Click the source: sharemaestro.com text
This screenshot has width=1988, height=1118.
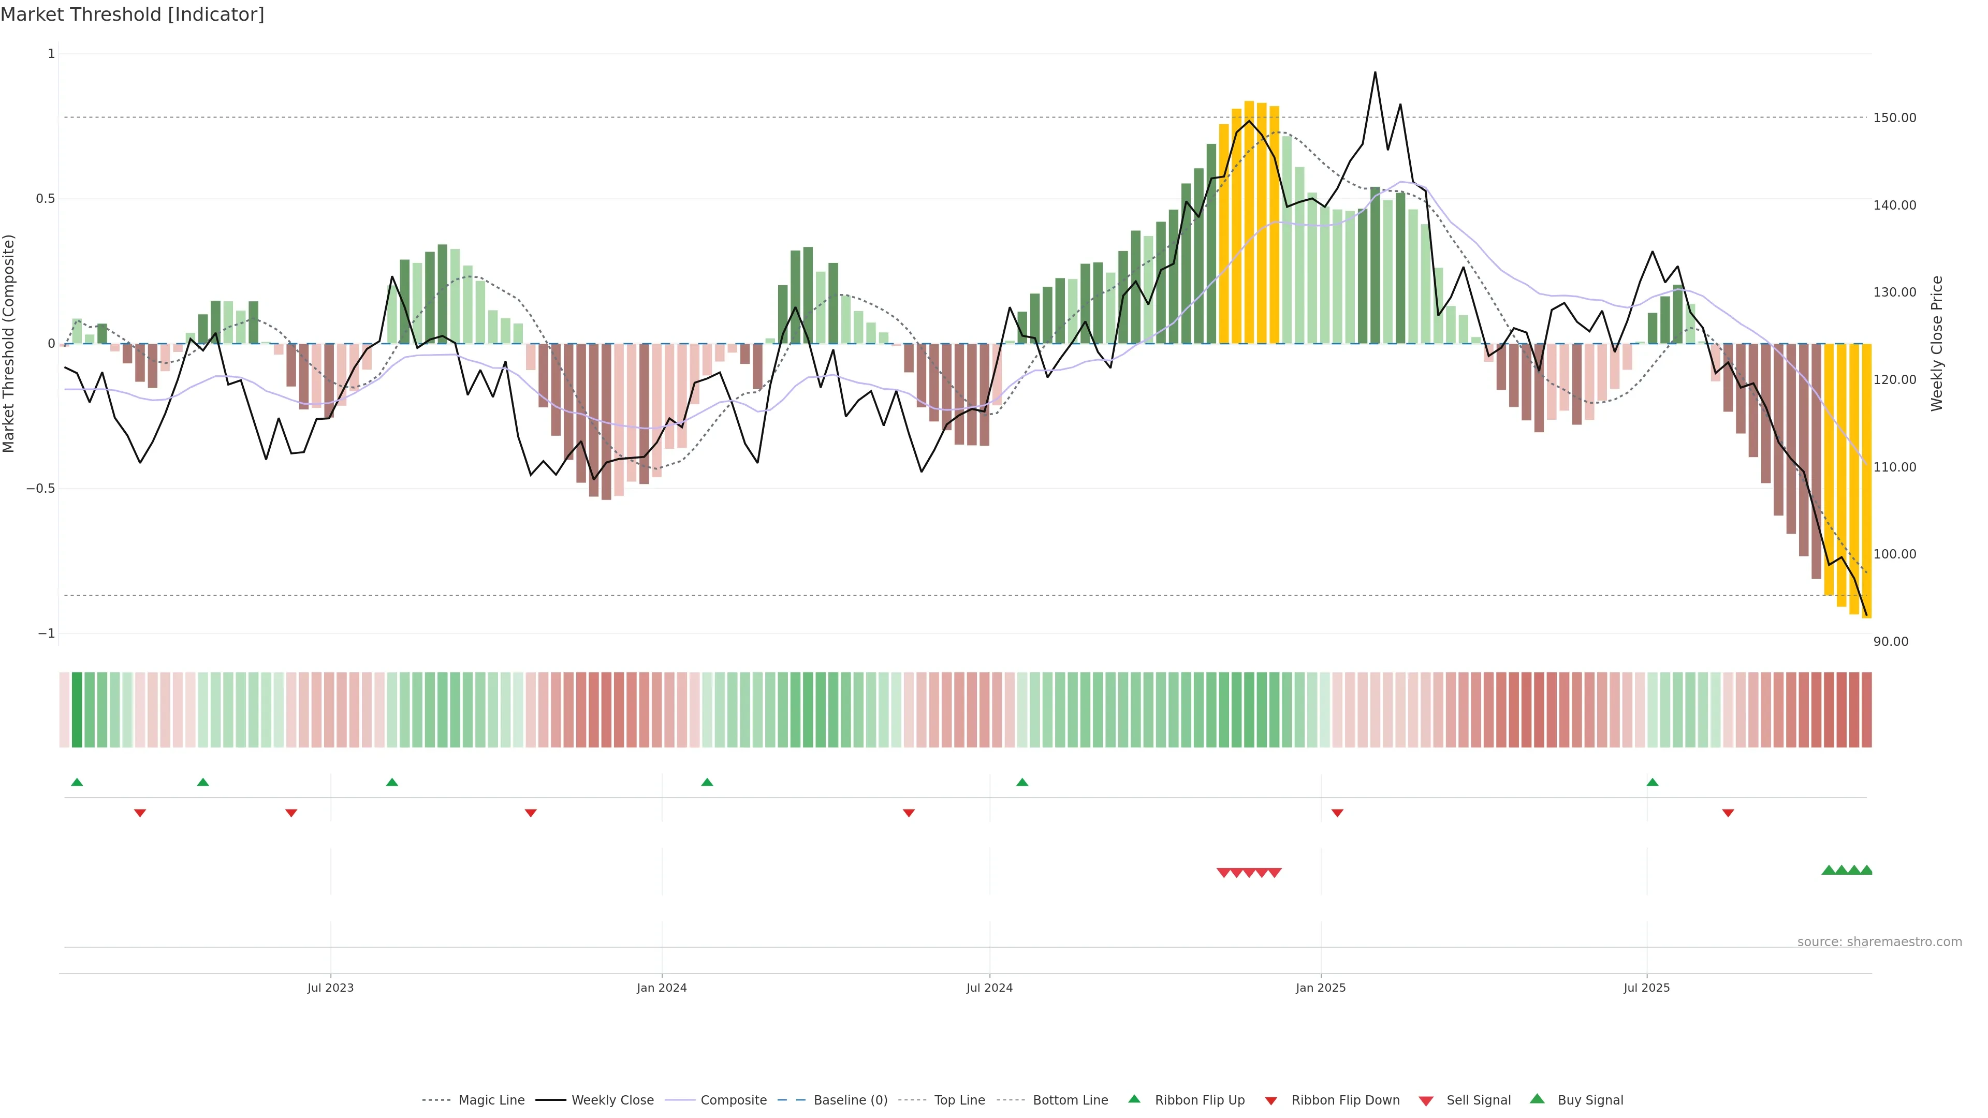click(x=1879, y=942)
